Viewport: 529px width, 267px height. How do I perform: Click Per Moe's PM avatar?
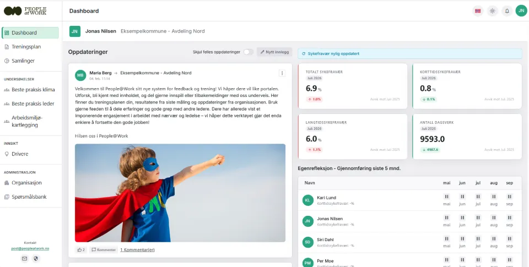coord(307,263)
